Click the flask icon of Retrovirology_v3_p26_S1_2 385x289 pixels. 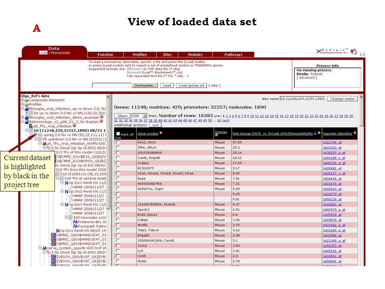[27, 122]
